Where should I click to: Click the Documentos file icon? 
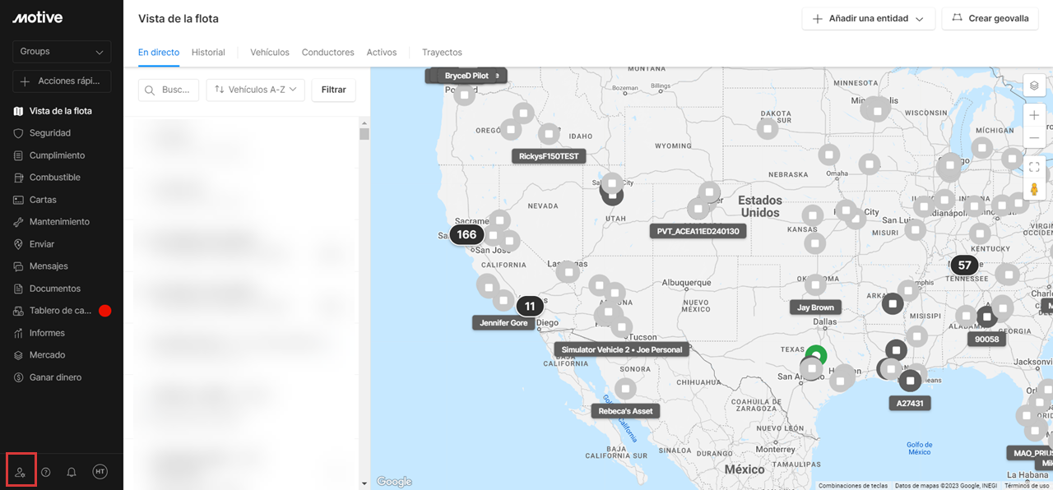[x=19, y=289]
